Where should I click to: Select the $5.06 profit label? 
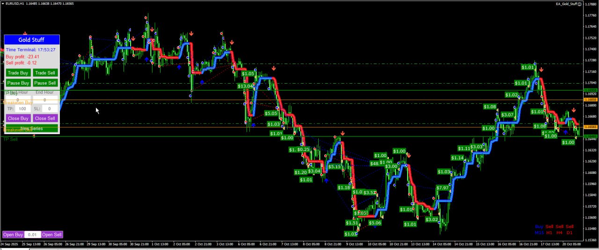pyautogui.click(x=375, y=223)
